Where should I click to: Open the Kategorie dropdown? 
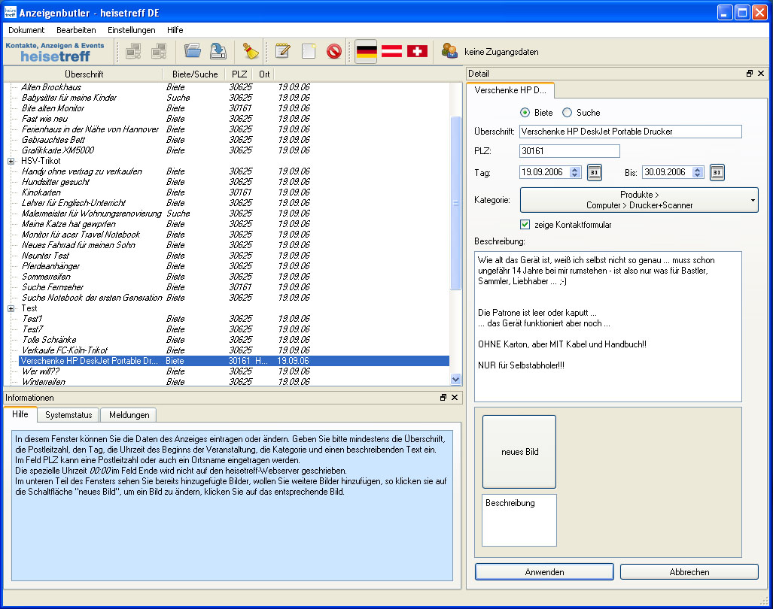coord(639,200)
